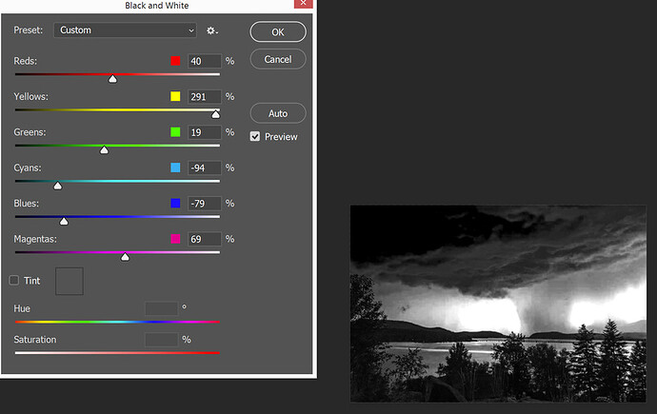Cancel the Black and White dialog
The width and height of the screenshot is (657, 414).
point(277,59)
